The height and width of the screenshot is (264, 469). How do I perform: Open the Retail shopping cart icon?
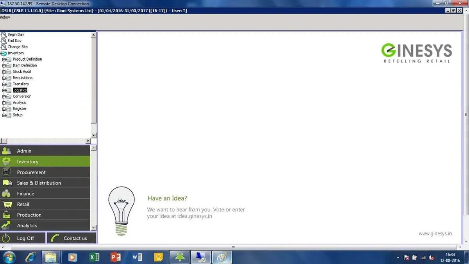click(x=7, y=204)
